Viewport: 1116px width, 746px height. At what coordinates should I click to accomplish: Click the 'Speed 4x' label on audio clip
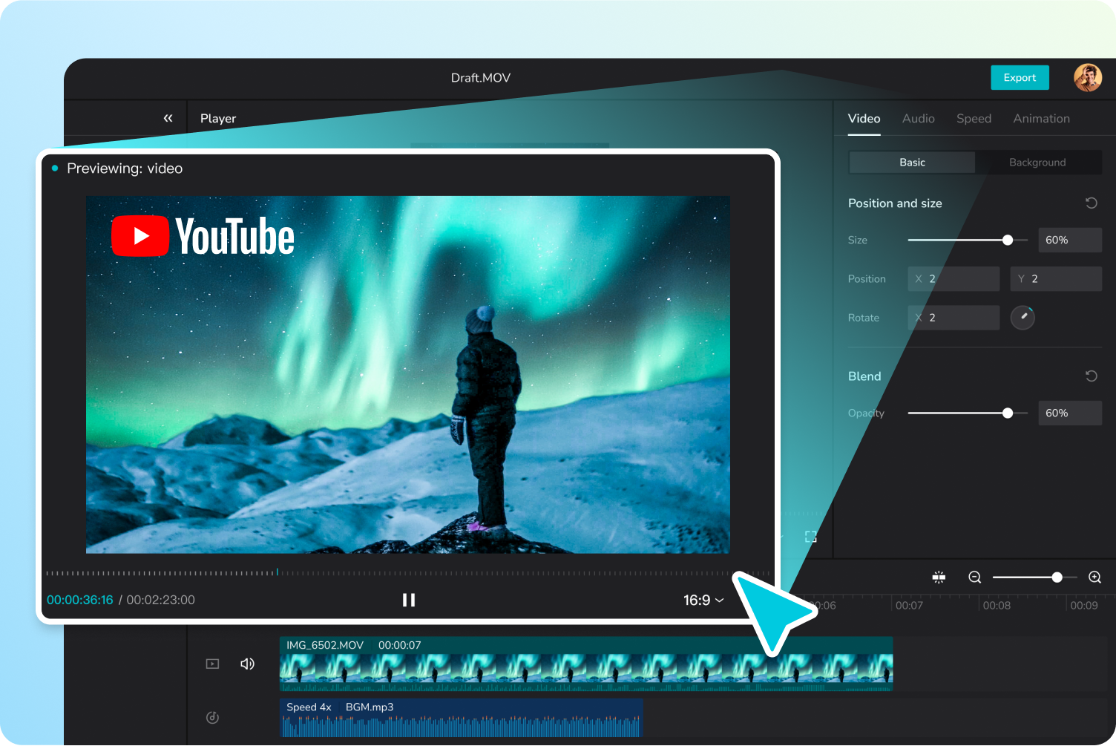309,707
